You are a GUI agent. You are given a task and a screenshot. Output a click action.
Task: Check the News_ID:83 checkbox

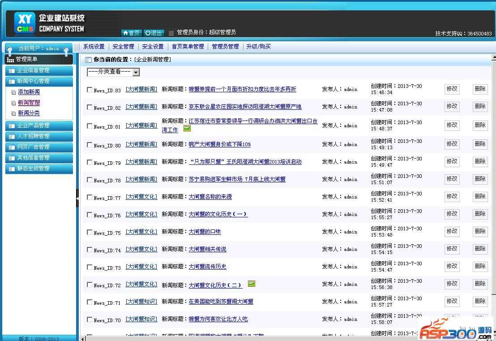90,90
